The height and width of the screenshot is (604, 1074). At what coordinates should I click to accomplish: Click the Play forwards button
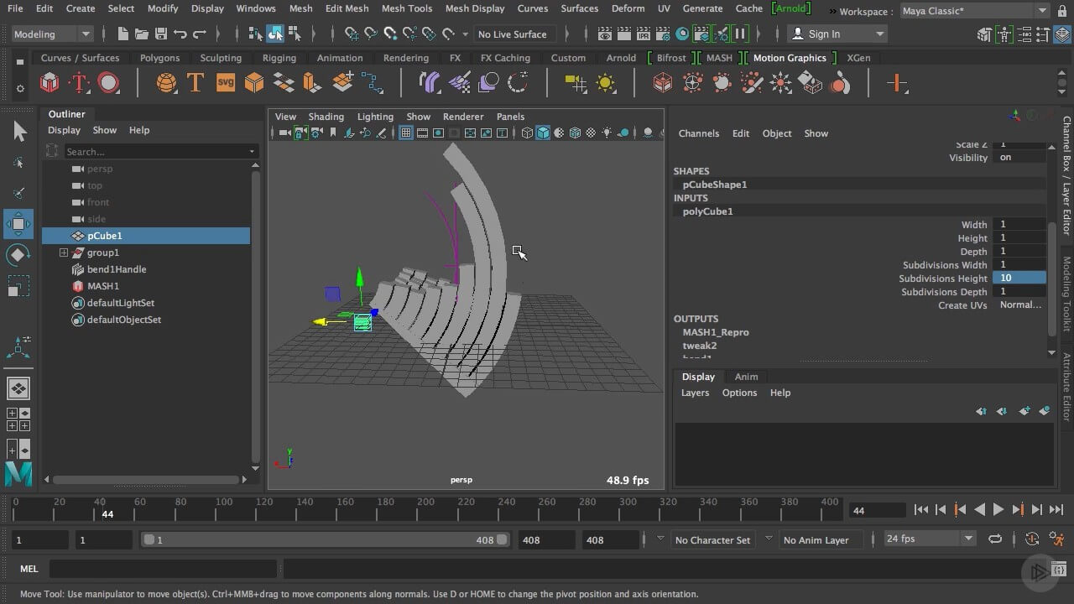click(998, 509)
